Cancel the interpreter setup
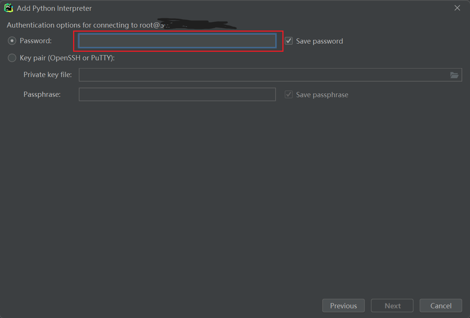Screen dimensions: 470x318 point(441,306)
